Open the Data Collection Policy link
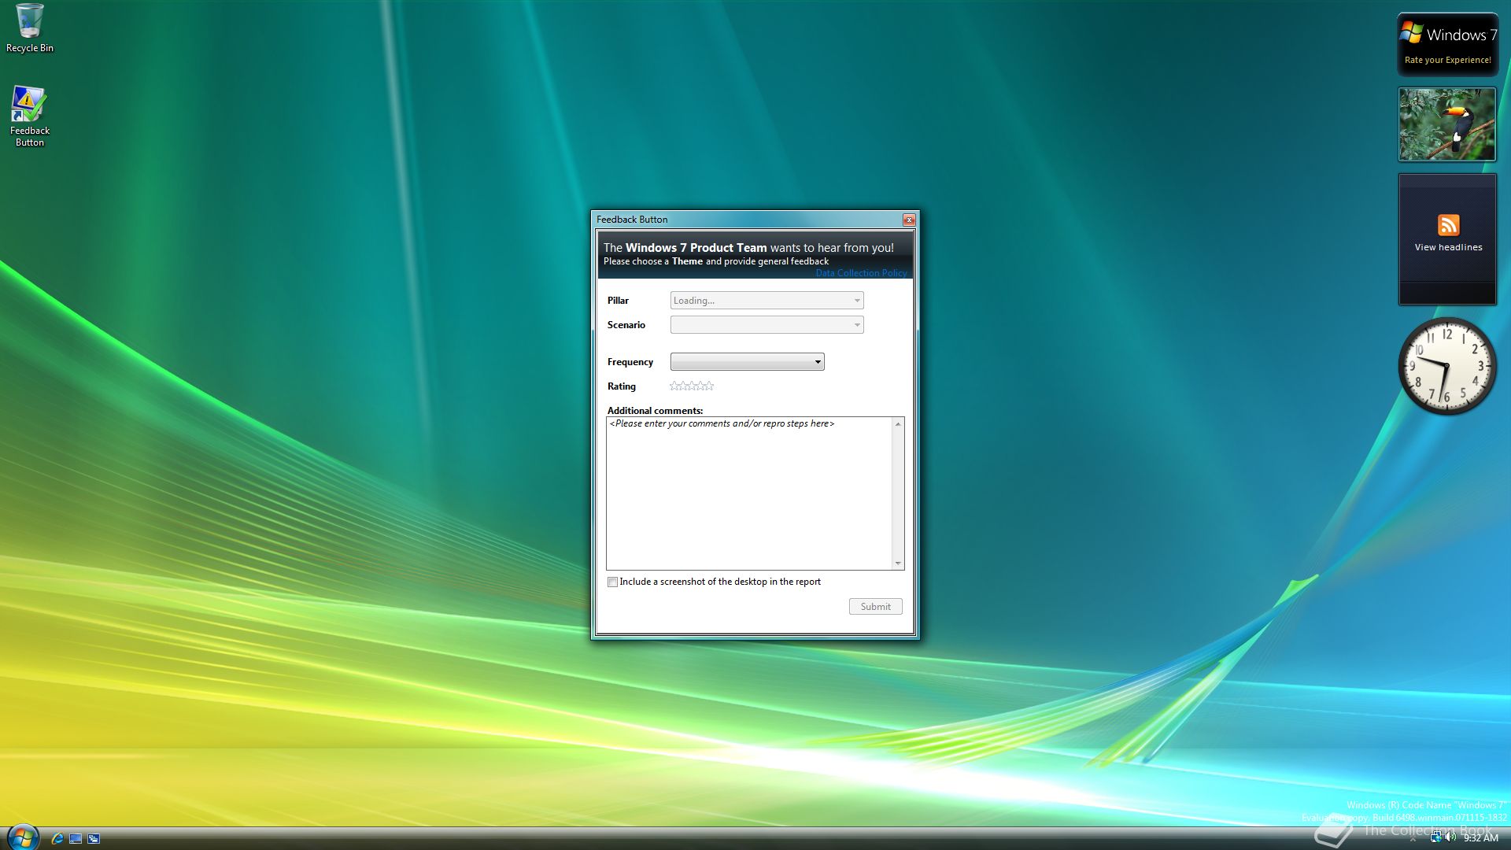 (x=861, y=273)
